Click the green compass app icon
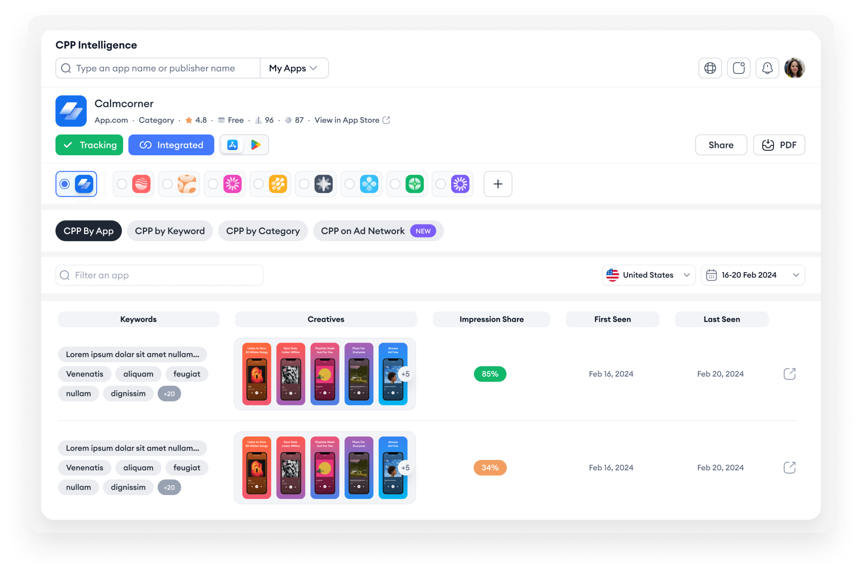Viewport: 862px width, 574px height. coord(415,184)
